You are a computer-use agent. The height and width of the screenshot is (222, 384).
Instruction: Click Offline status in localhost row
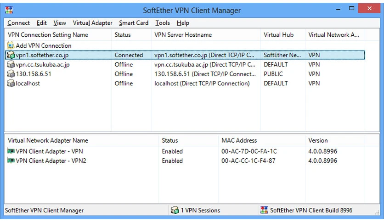click(124, 83)
